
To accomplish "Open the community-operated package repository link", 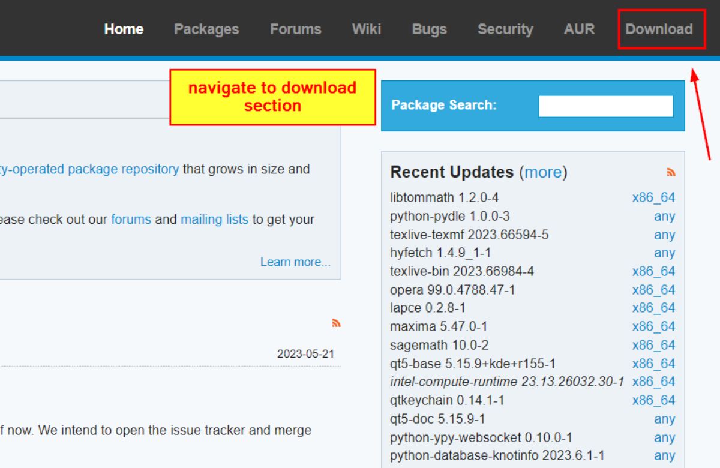I will pyautogui.click(x=90, y=169).
